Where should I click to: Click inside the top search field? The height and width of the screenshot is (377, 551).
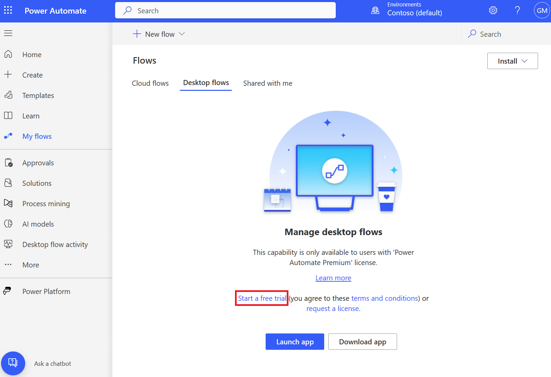[225, 10]
